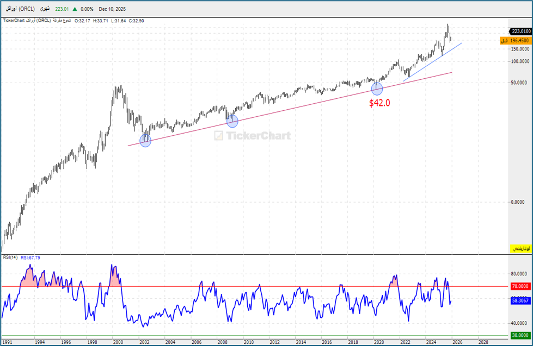533x346 pixels.
Task: Click the 40.0000 RSI axis label
Action: [520, 323]
